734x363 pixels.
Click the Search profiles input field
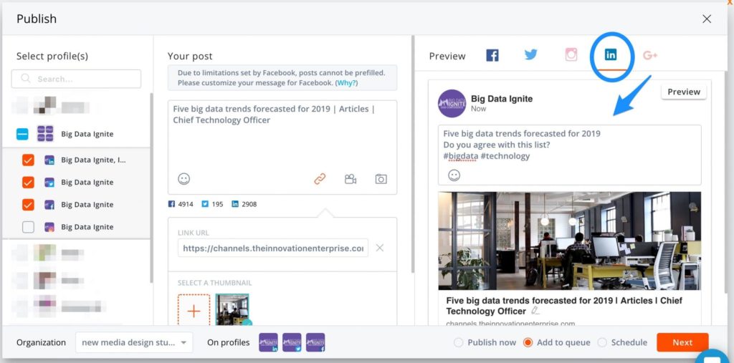tap(76, 79)
